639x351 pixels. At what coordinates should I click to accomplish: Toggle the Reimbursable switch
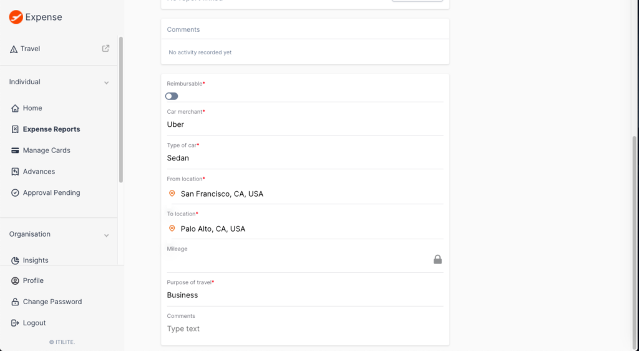coord(172,96)
